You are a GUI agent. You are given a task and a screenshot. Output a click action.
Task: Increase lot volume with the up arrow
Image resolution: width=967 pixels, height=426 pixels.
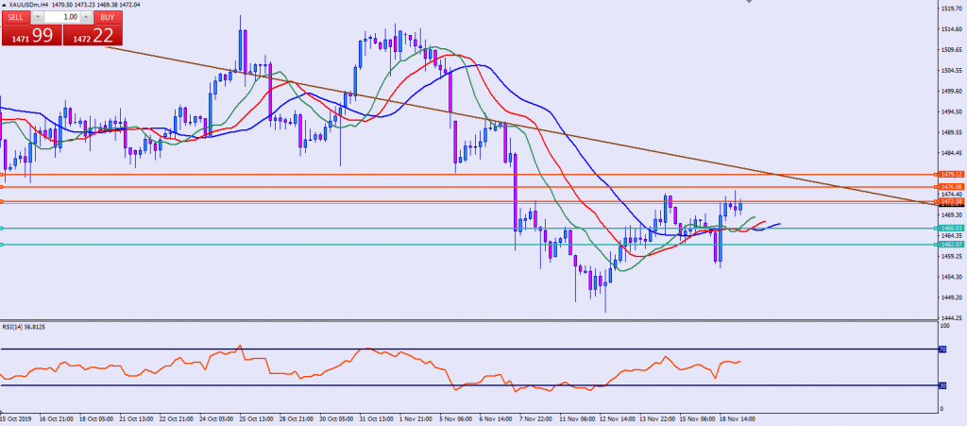(x=88, y=17)
